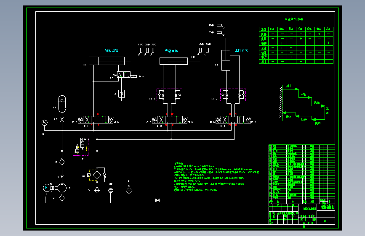
Task: Click the limit switch symbol under 3SQ
Action: click(x=152, y=52)
